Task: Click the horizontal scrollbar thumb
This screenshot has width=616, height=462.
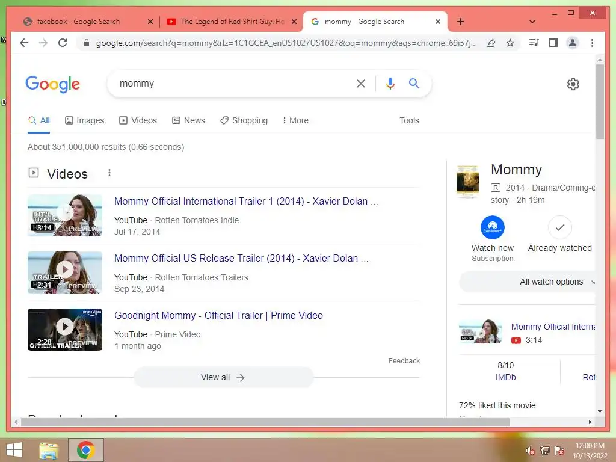Action: [265, 422]
